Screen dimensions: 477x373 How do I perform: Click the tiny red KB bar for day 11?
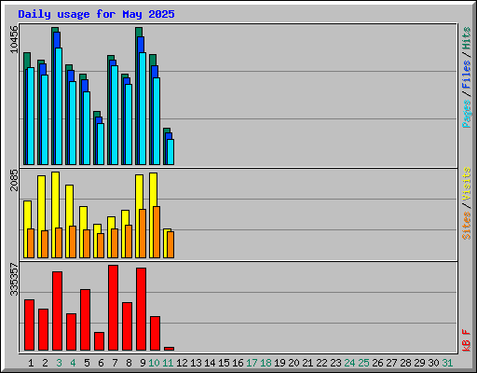(x=169, y=349)
